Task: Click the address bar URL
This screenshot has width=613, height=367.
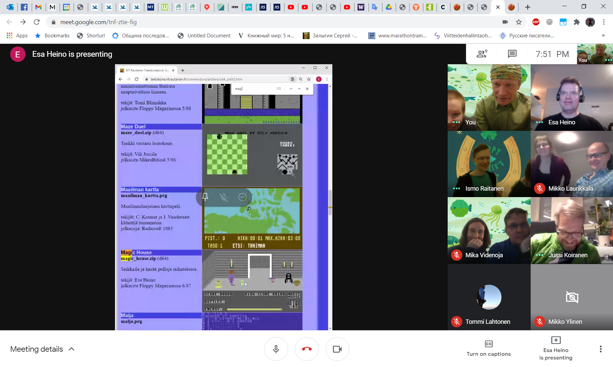Action: [99, 22]
